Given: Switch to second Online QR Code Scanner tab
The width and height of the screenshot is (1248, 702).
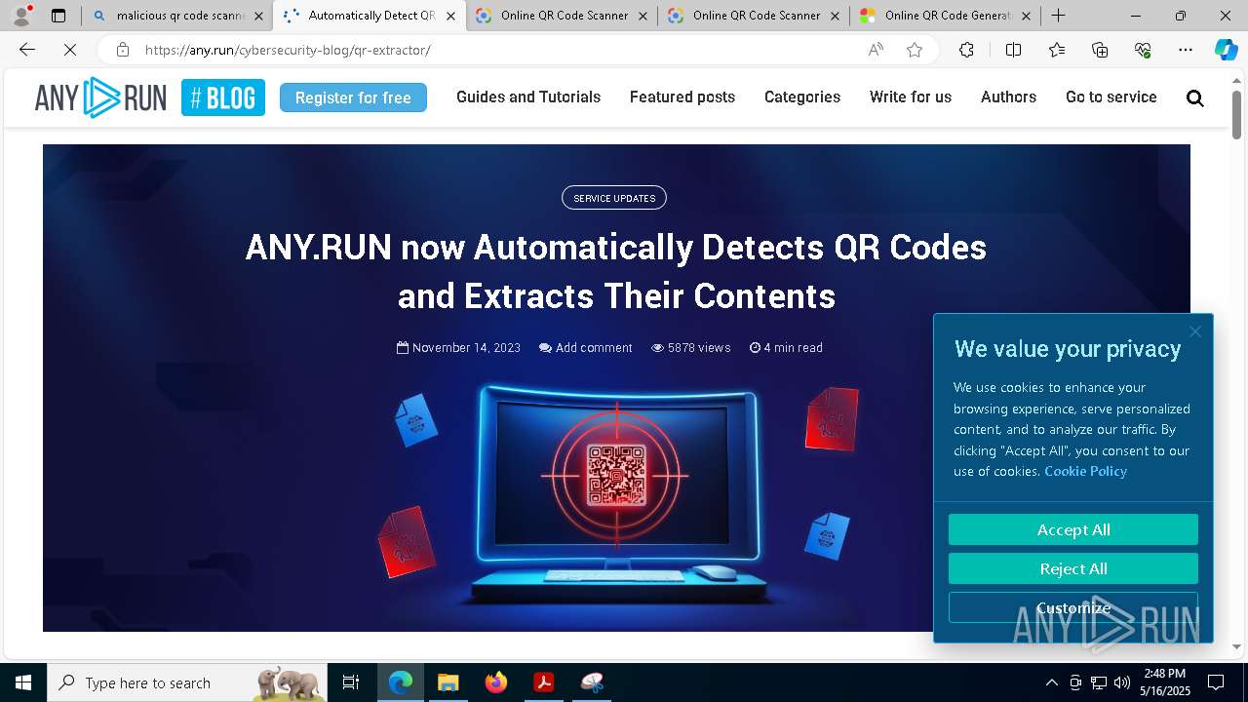Looking at the screenshot, I should (x=754, y=16).
